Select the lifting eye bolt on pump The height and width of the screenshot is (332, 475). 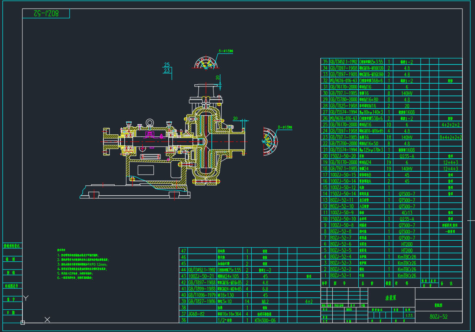[x=150, y=122]
